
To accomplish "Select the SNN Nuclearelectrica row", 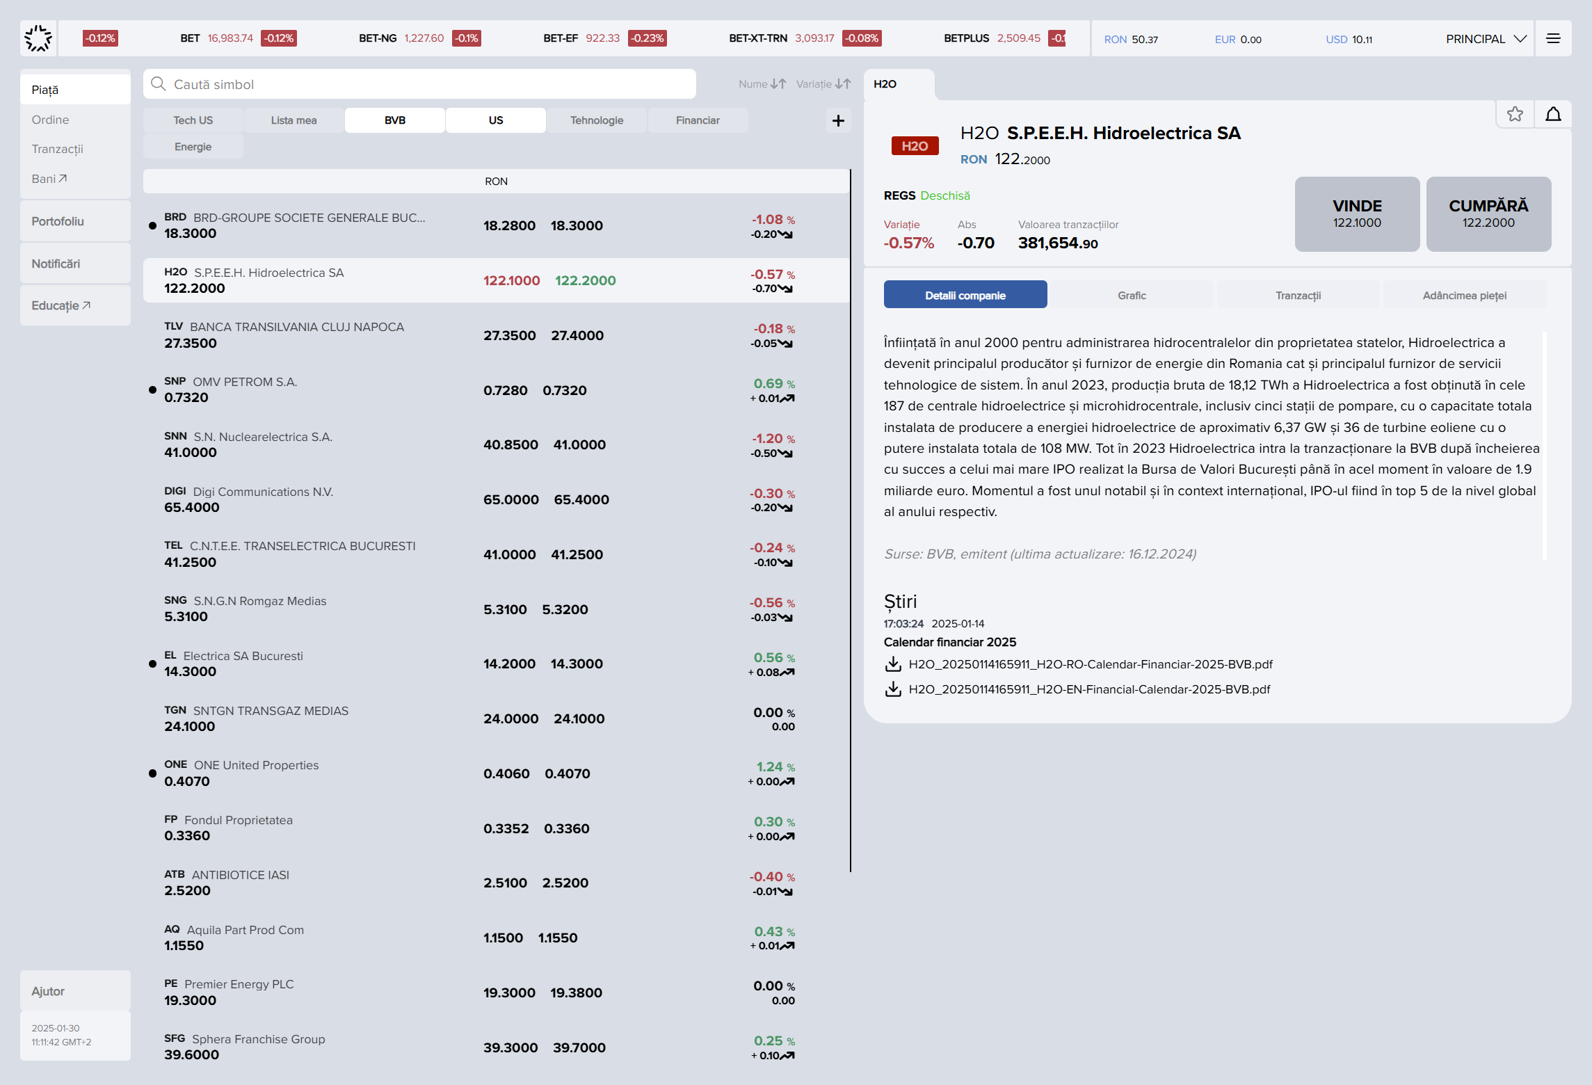I will [496, 445].
